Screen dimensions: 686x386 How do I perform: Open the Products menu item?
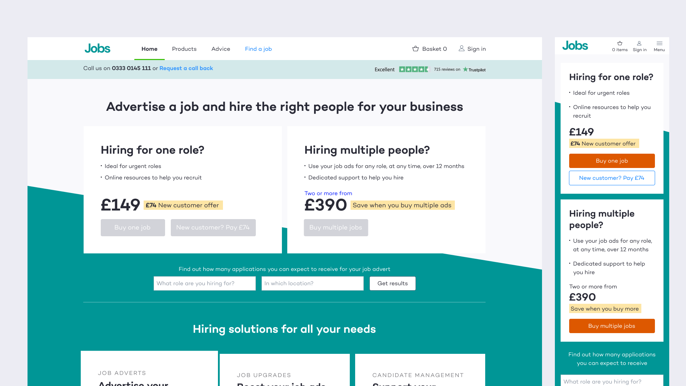click(x=184, y=49)
